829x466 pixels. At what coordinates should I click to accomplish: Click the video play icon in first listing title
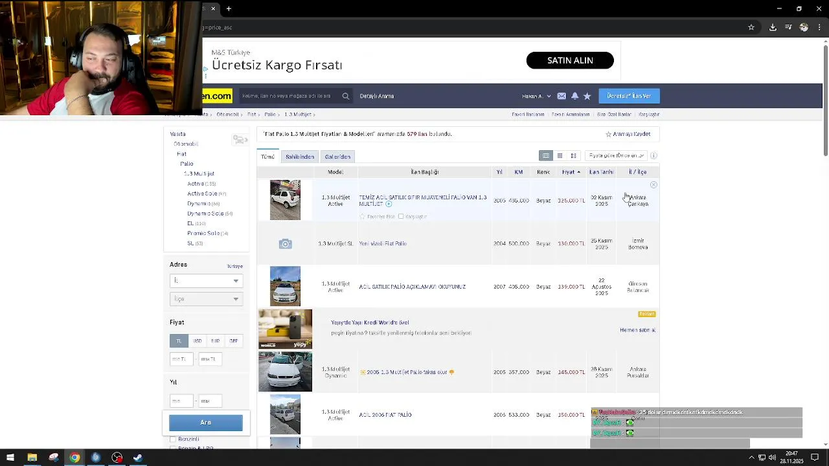tap(389, 204)
